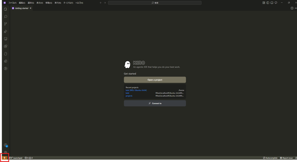
Task: Open the recent project link projects
Action: click(x=129, y=96)
